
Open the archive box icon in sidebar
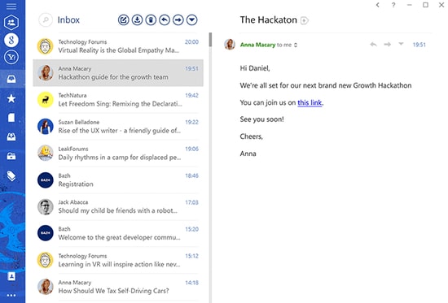(x=11, y=156)
